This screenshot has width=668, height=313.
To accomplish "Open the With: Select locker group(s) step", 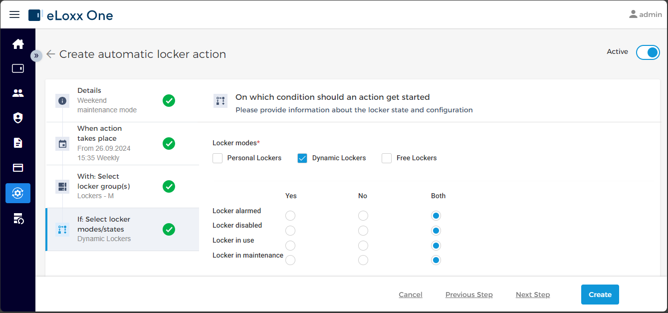I will coord(122,186).
